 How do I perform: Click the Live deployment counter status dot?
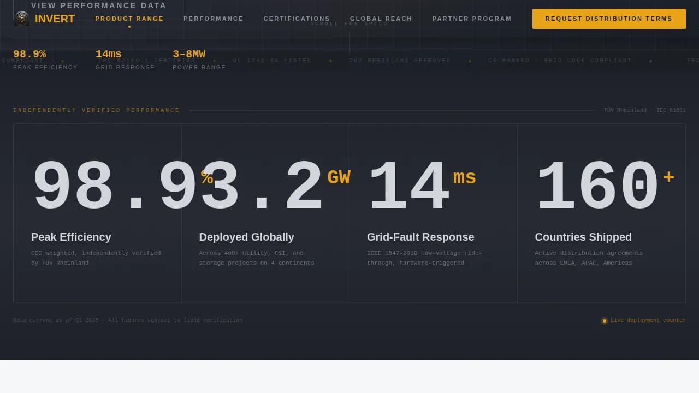(604, 320)
